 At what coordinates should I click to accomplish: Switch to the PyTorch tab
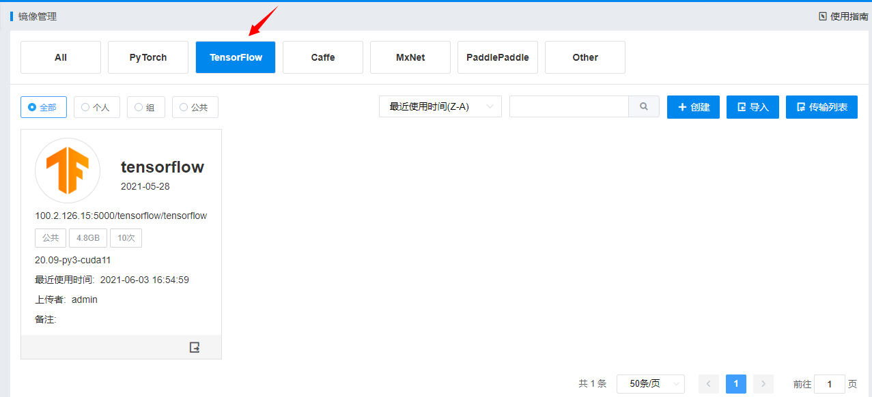pyautogui.click(x=148, y=57)
